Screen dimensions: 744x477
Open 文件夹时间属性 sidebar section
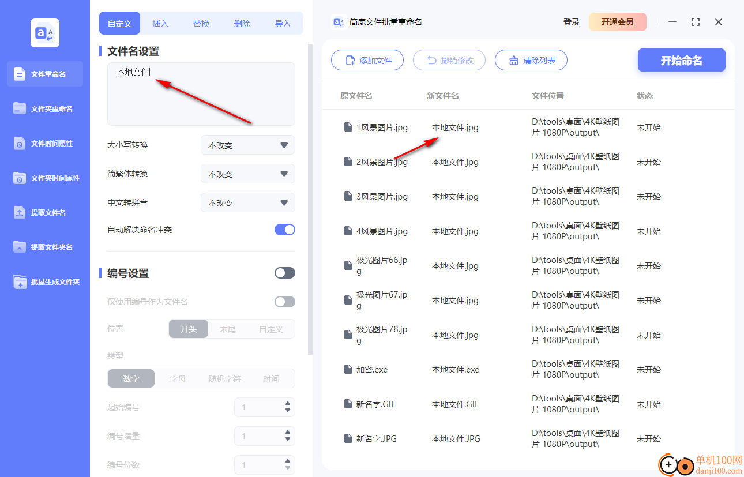point(45,178)
